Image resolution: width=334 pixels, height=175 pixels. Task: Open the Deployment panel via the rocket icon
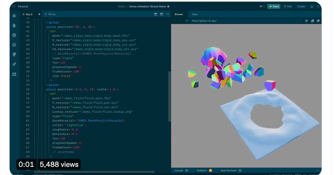point(14,64)
